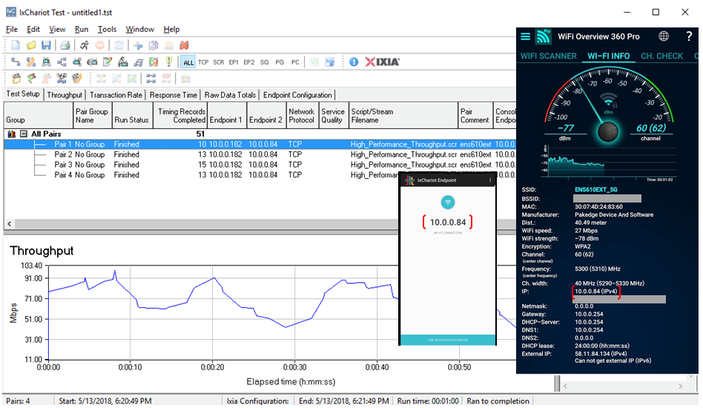
Task: Click the Cut scissors icon
Action: point(138,45)
